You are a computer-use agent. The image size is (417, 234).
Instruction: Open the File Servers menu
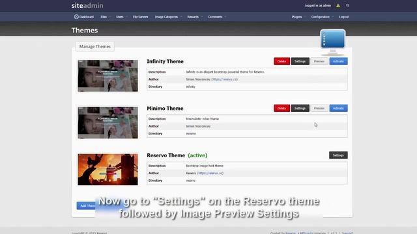point(140,17)
